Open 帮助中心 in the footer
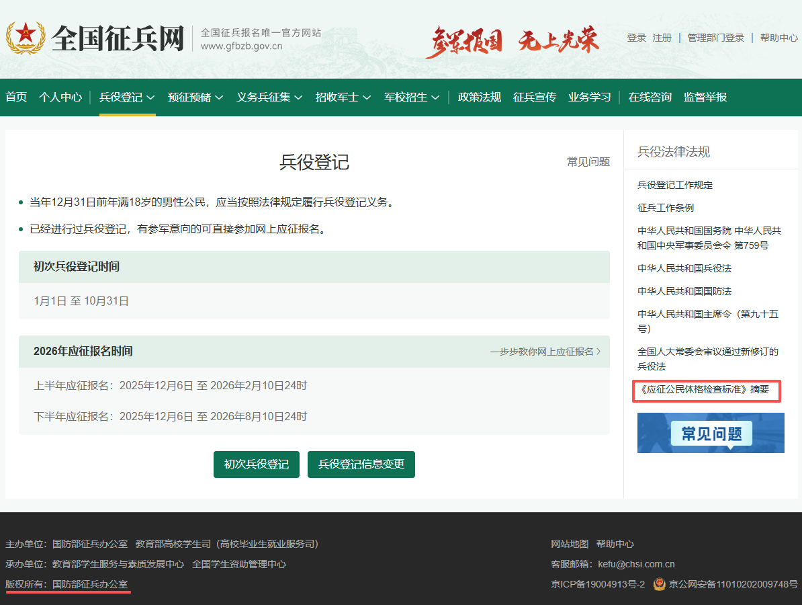This screenshot has width=802, height=605. 615,544
